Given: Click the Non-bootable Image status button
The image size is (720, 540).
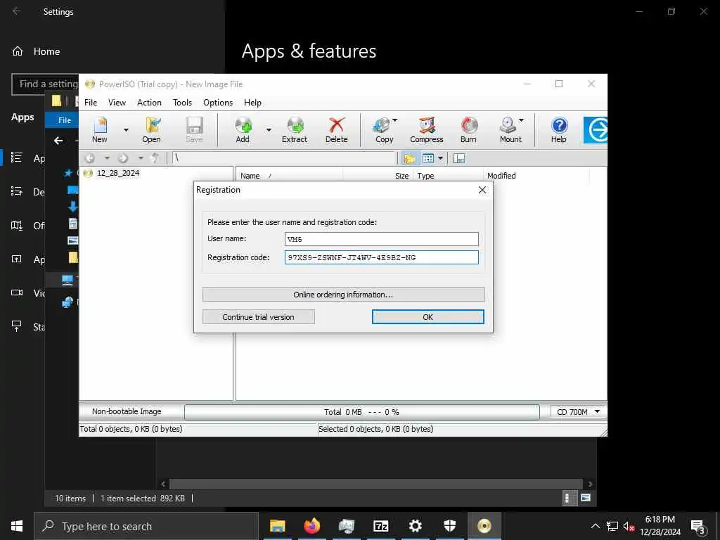Looking at the screenshot, I should [127, 411].
